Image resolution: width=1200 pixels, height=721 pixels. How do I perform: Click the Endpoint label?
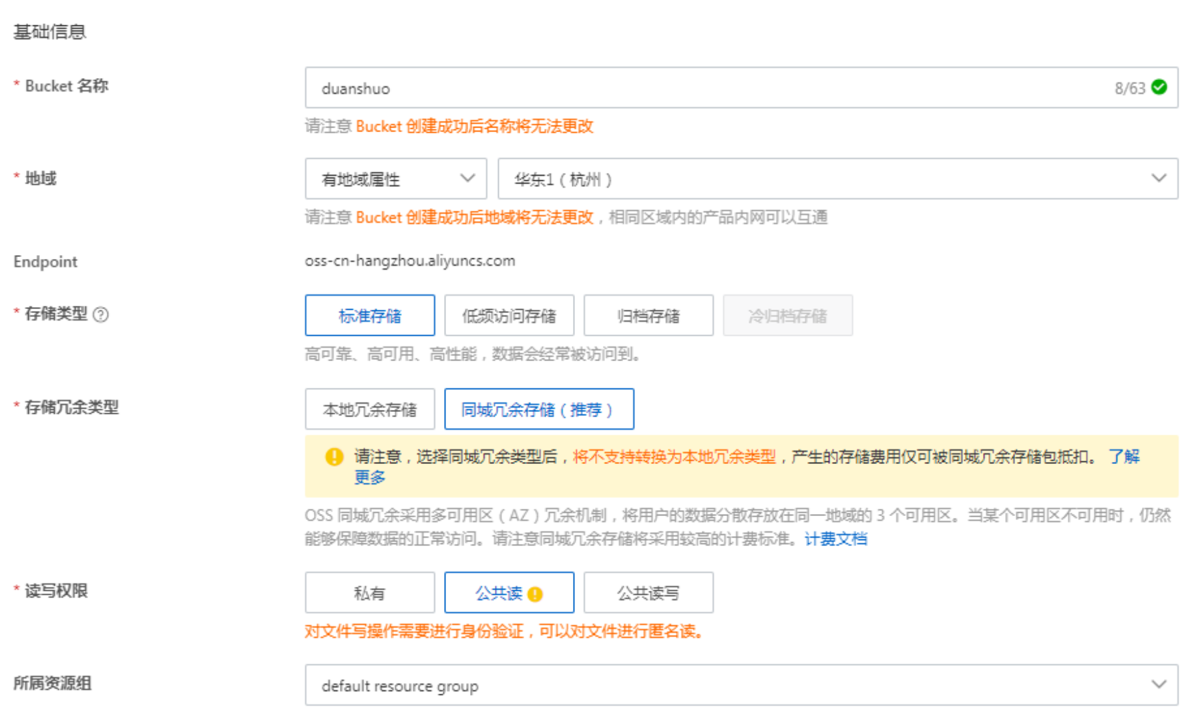click(45, 262)
